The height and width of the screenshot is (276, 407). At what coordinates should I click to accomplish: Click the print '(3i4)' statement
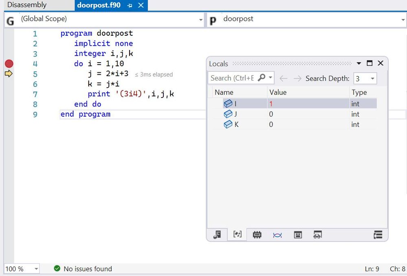coord(130,94)
